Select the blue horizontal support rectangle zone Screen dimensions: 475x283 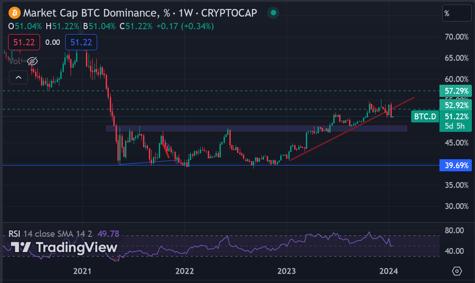click(x=256, y=129)
